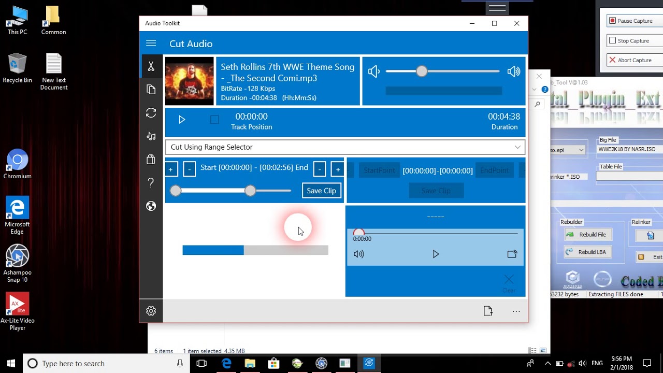Click the ENG language indicator
This screenshot has height=373, width=663.
click(597, 363)
